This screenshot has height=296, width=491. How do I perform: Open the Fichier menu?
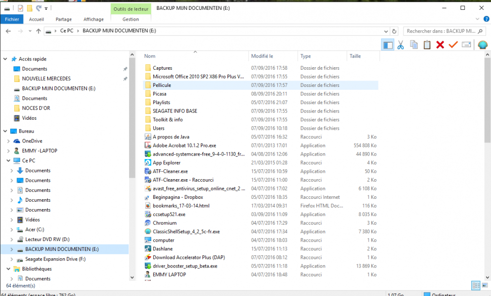(12, 20)
